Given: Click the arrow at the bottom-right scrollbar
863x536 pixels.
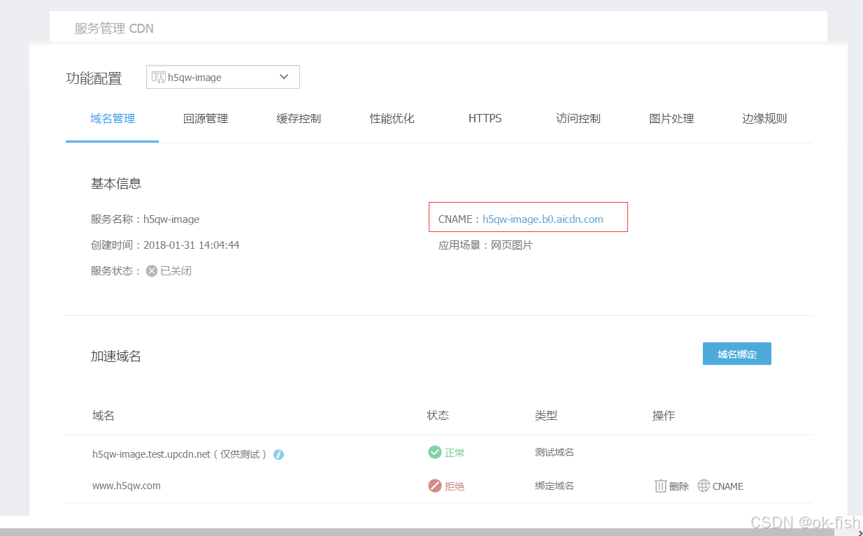Looking at the screenshot, I should pyautogui.click(x=857, y=532).
